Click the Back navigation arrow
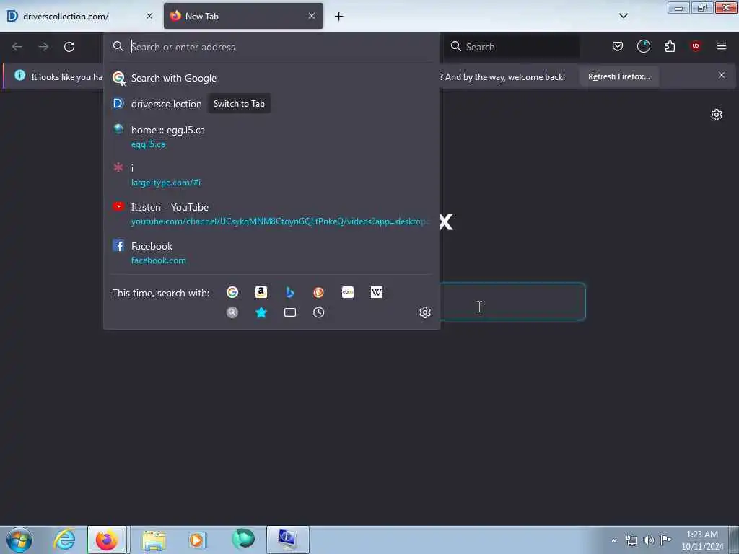The width and height of the screenshot is (739, 554). 17,47
